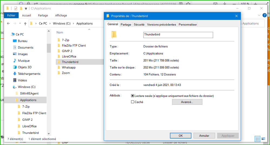Click the search box showing Applications
This screenshot has width=270, height=145.
[x=252, y=23]
